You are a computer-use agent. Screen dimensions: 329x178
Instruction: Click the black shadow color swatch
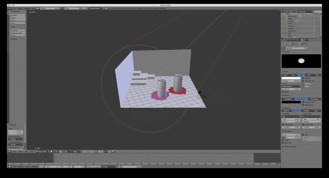(291, 102)
